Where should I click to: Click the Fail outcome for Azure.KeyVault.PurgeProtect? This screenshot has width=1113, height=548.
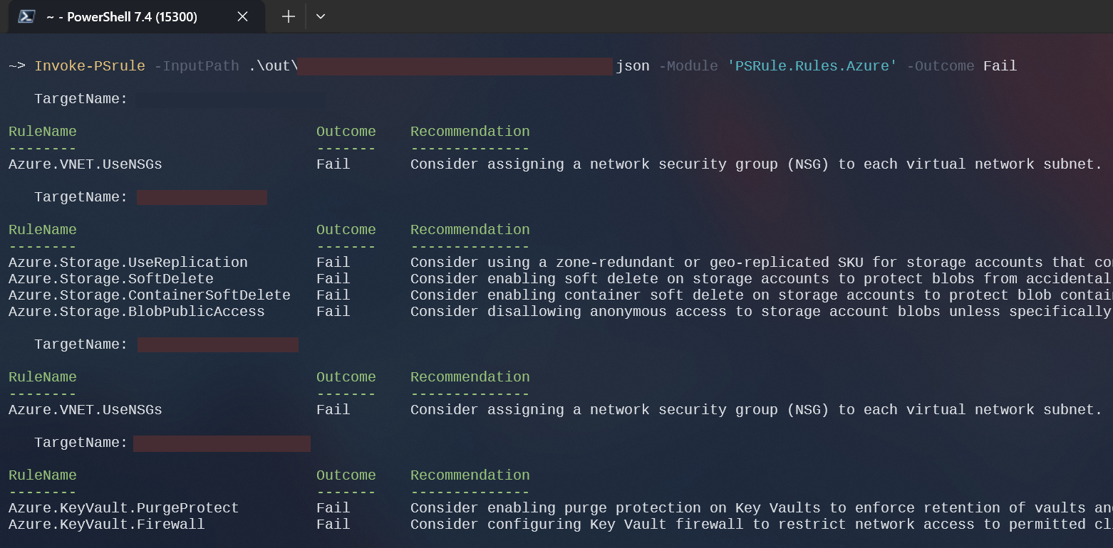pos(333,508)
